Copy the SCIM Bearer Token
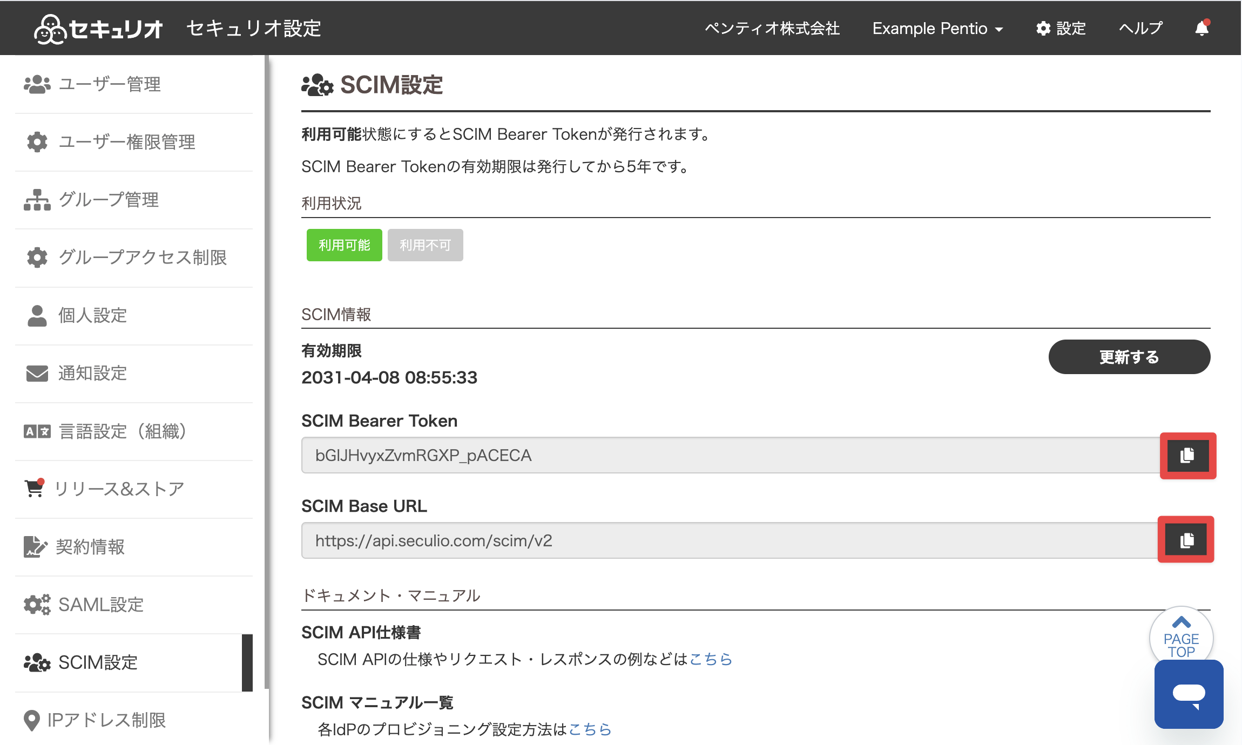 1188,456
